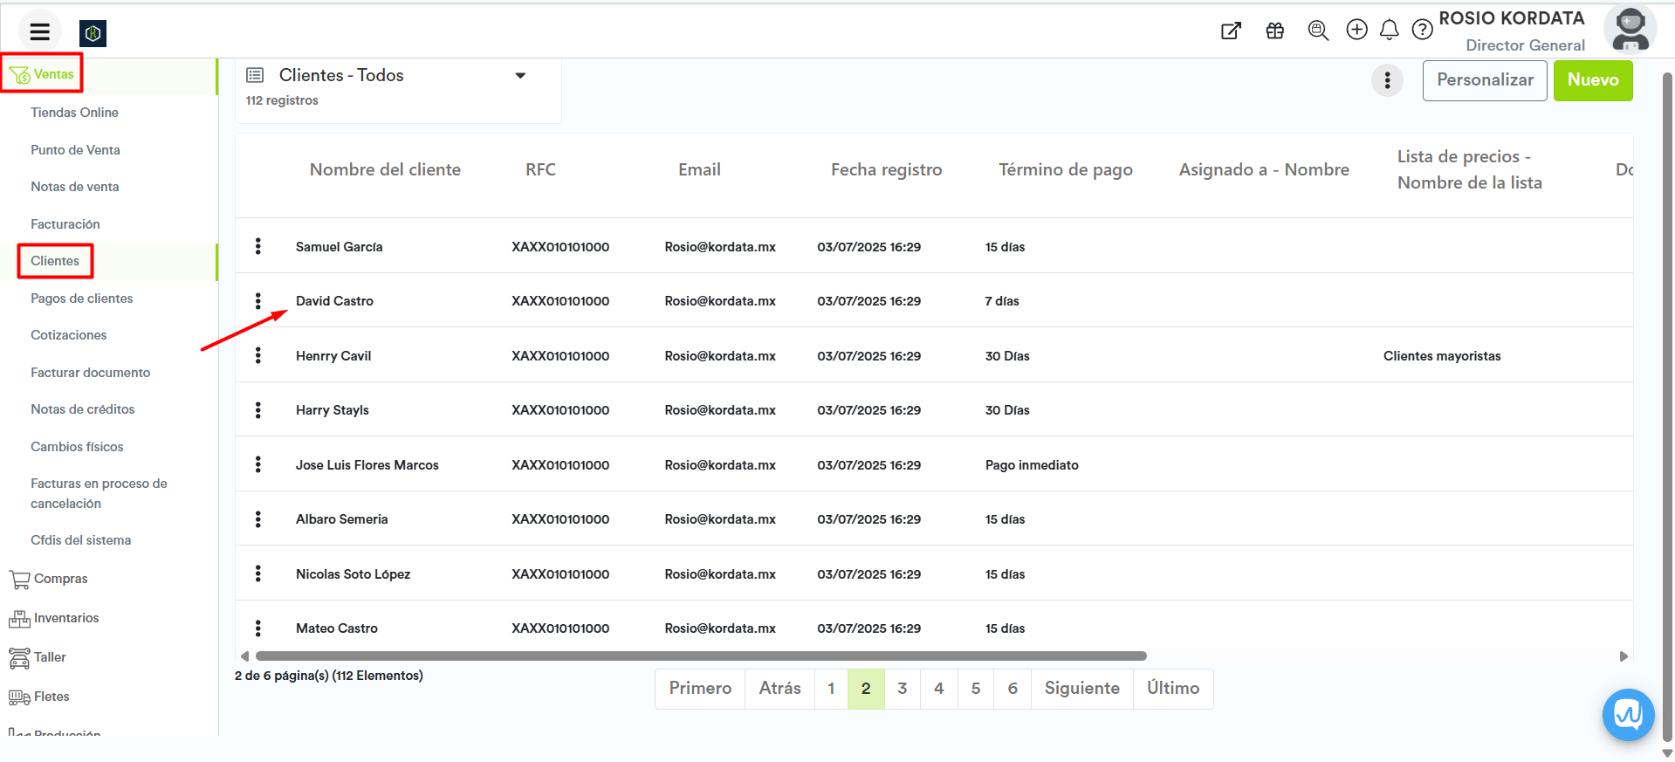The width and height of the screenshot is (1675, 762).
Task: Open the notifications bell
Action: click(x=1389, y=31)
